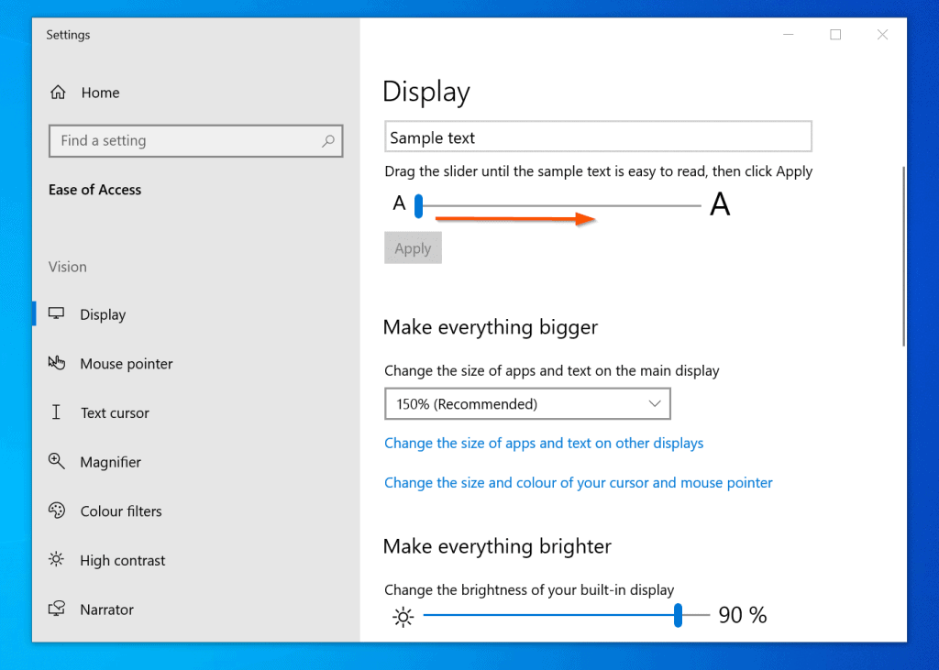Click the large A at slider's right end
939x670 pixels.
pos(720,204)
